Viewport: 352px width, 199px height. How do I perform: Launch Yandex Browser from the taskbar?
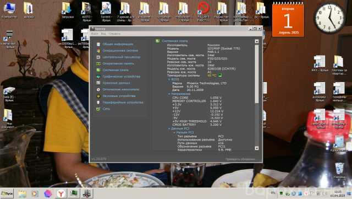click(61, 193)
